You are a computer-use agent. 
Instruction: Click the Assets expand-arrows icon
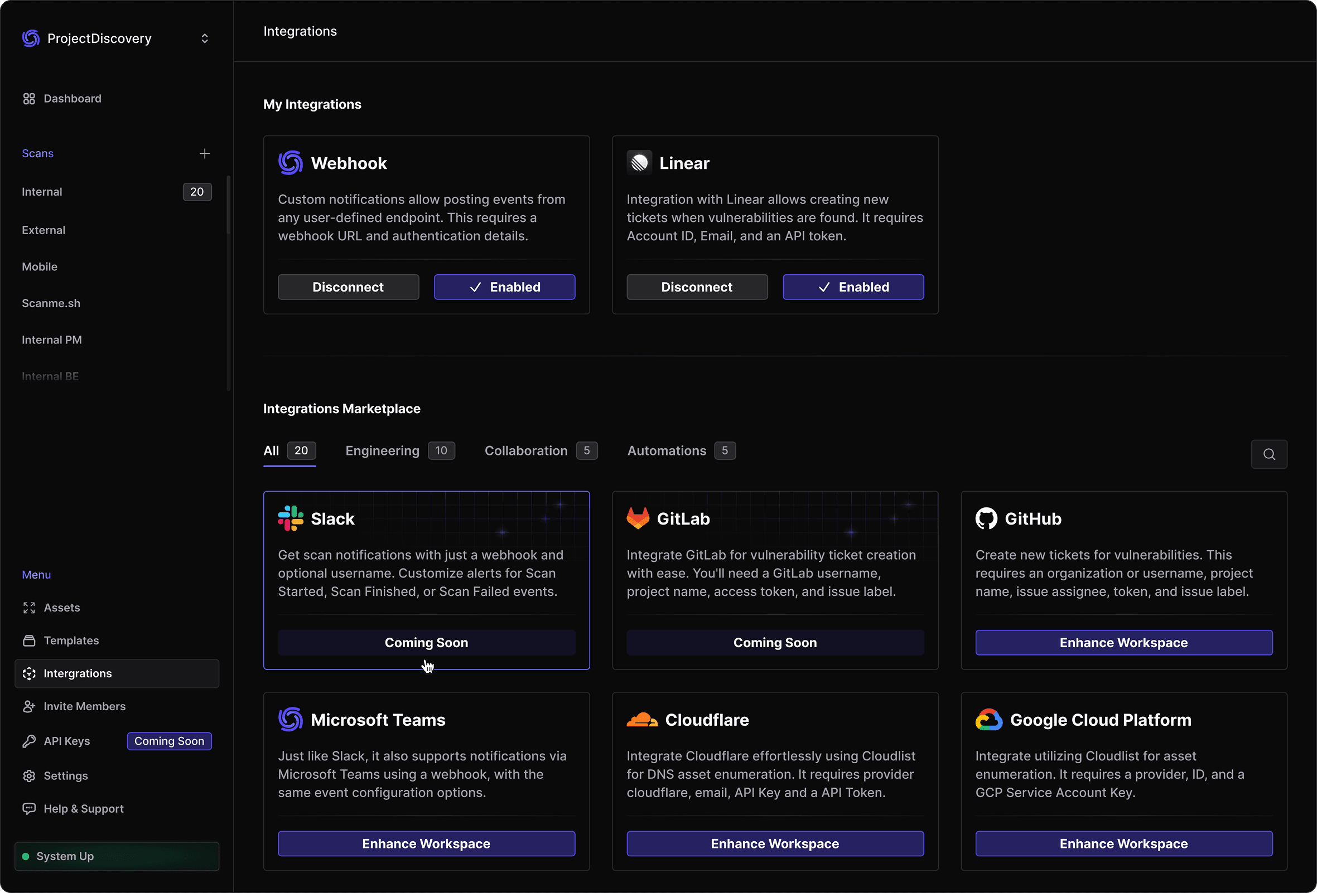(29, 608)
